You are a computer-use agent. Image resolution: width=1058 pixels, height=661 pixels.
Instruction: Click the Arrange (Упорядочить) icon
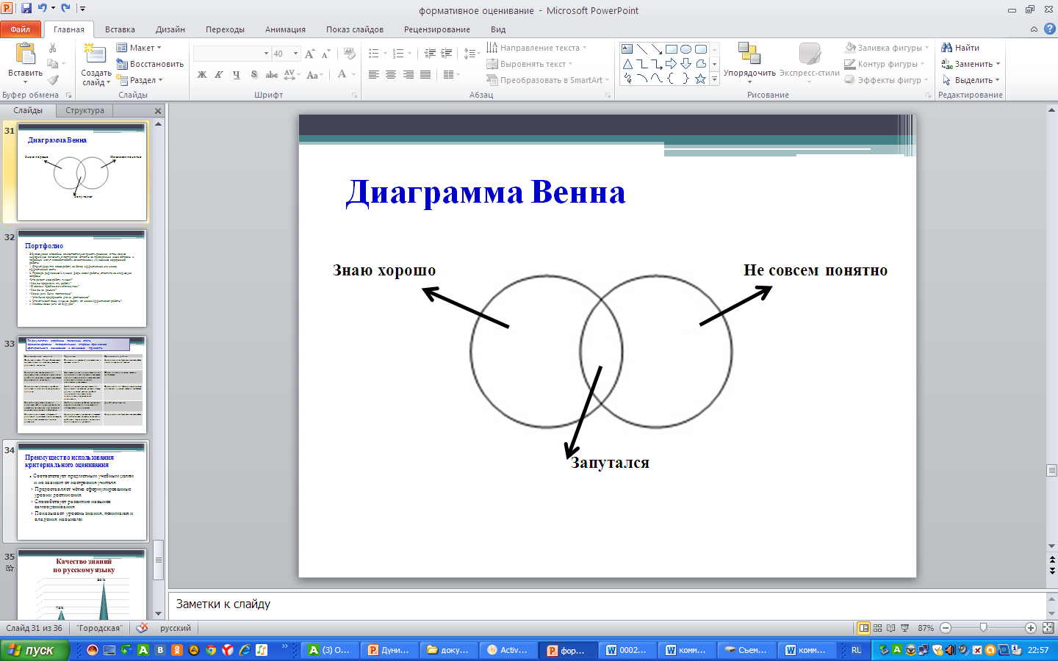coord(749,55)
